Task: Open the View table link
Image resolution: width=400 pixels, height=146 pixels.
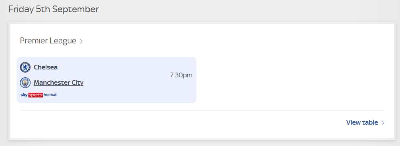Action: (362, 122)
